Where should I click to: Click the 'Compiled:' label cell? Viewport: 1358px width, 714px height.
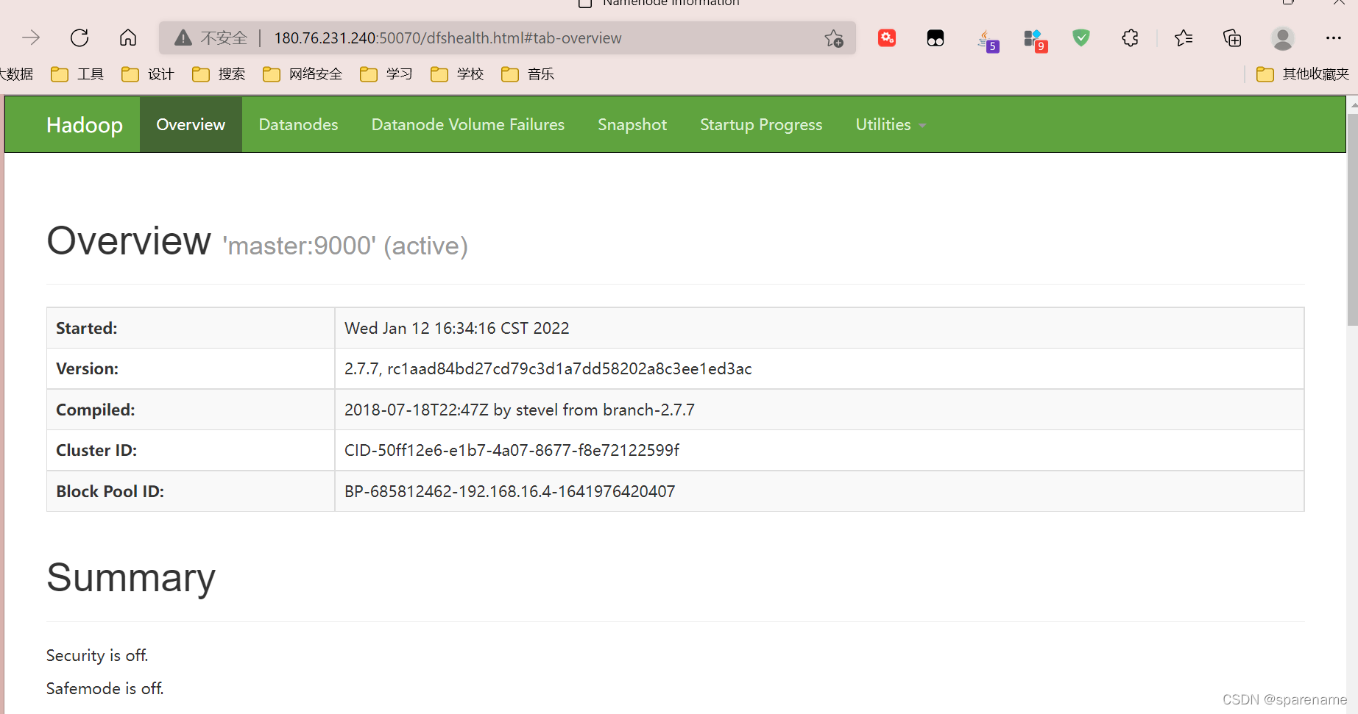point(191,410)
